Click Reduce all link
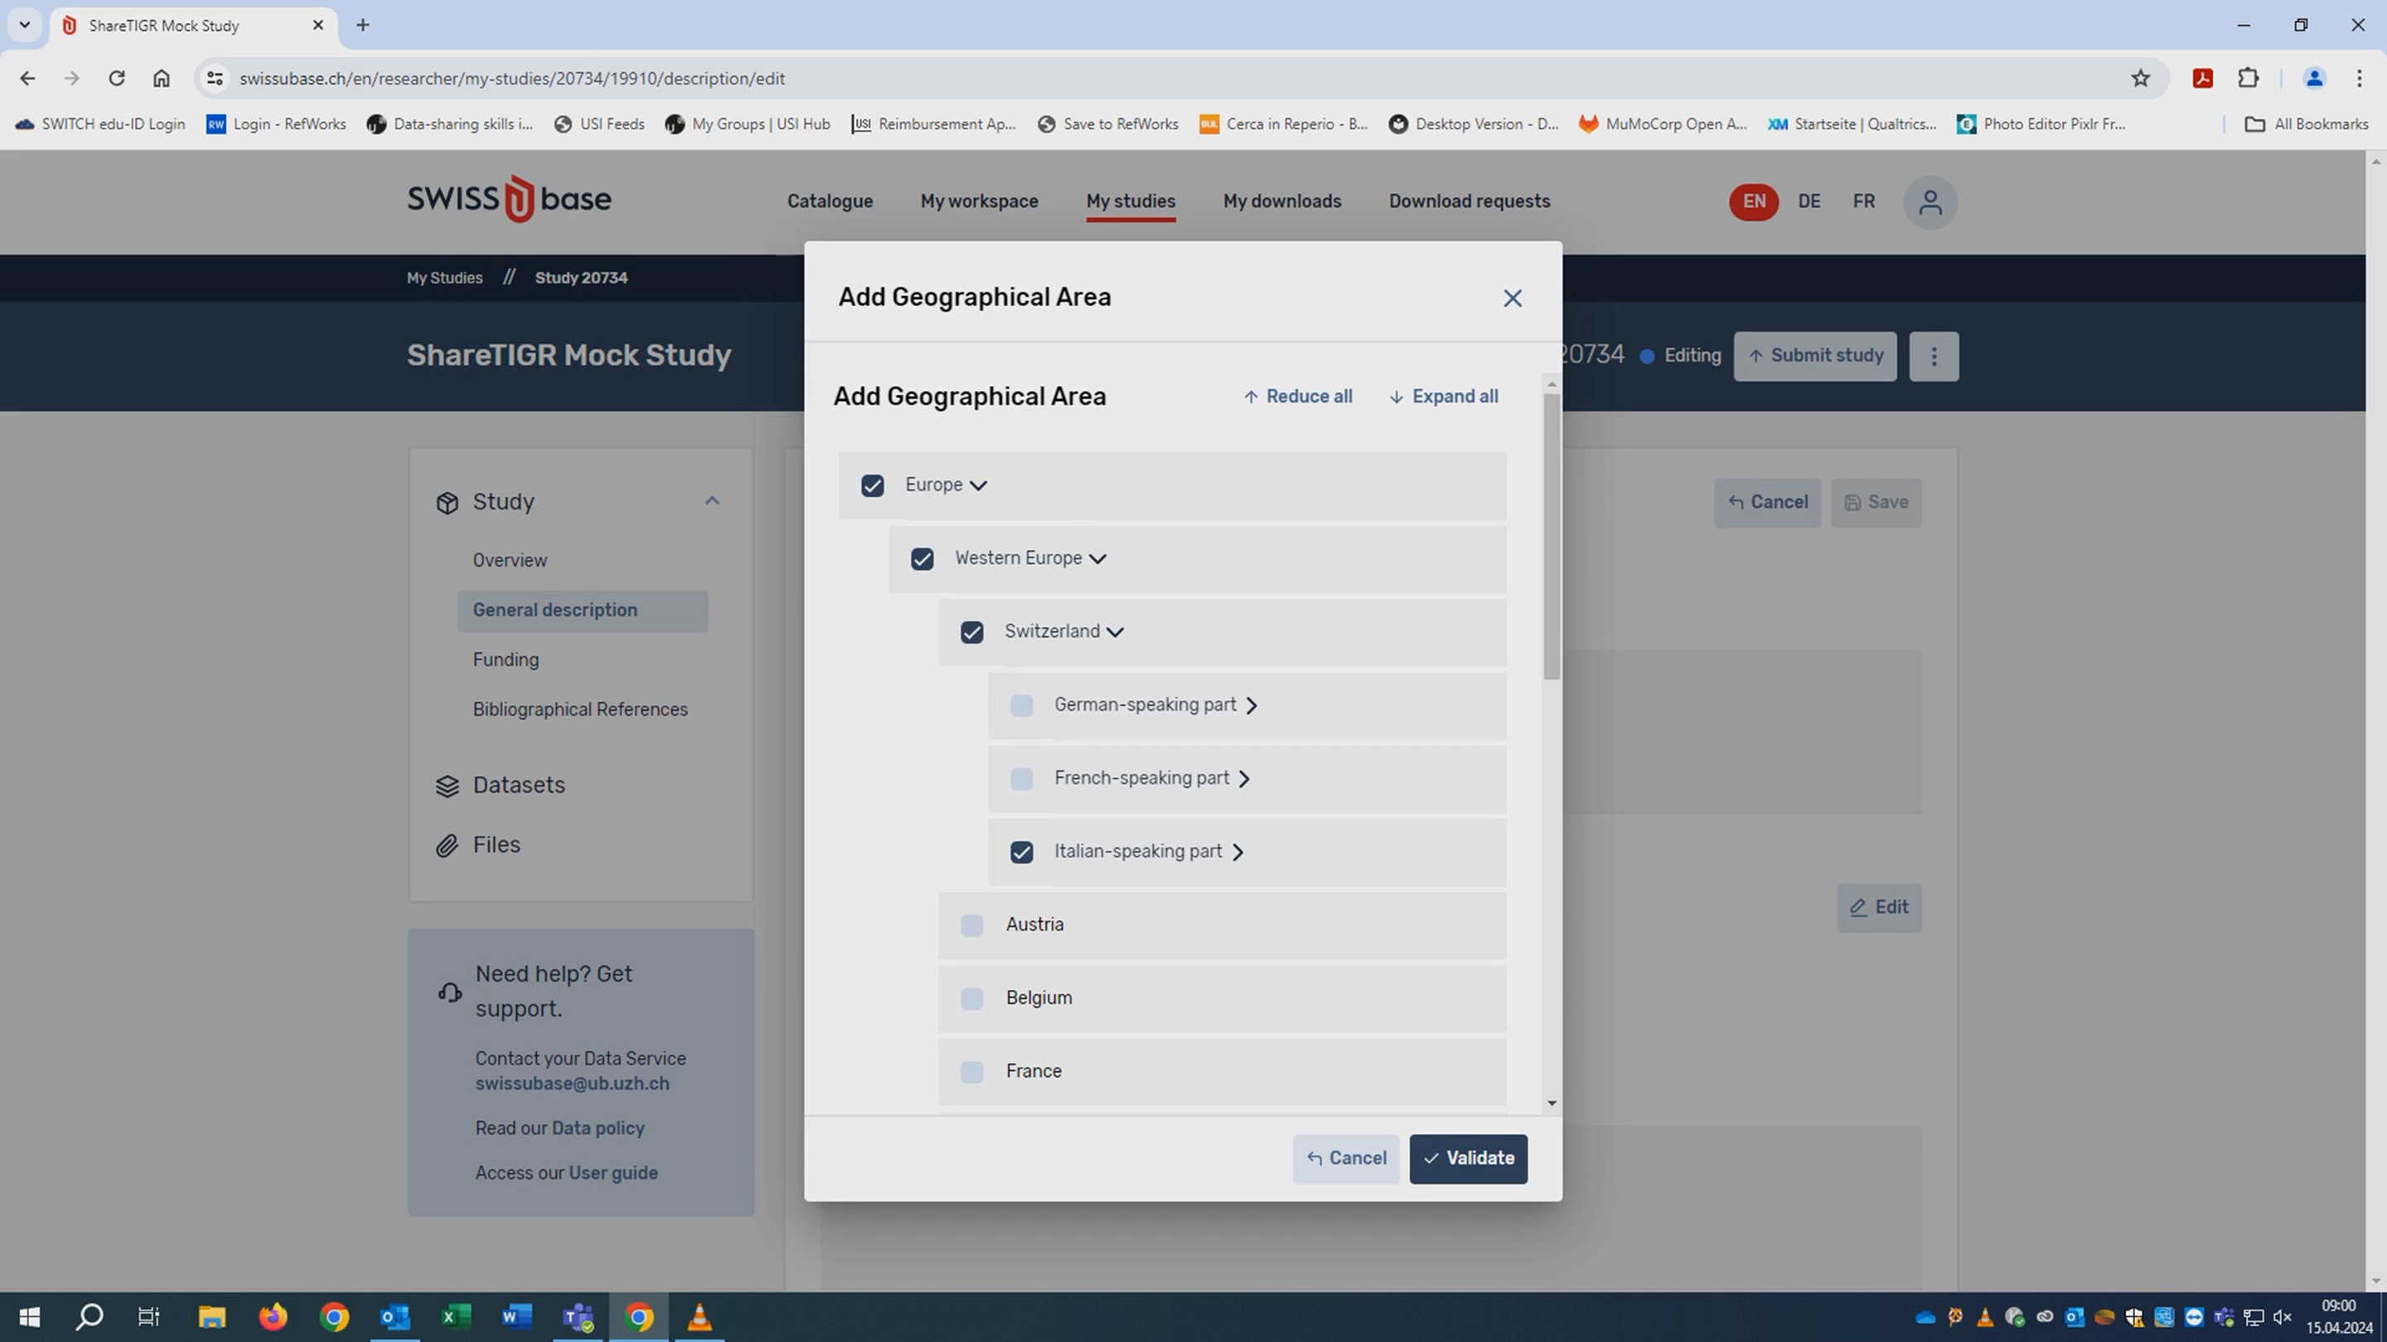 (1297, 397)
